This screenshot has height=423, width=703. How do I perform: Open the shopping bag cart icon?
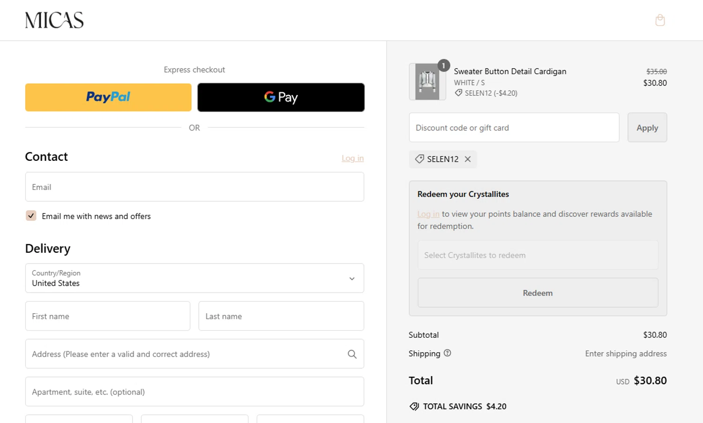pyautogui.click(x=660, y=20)
